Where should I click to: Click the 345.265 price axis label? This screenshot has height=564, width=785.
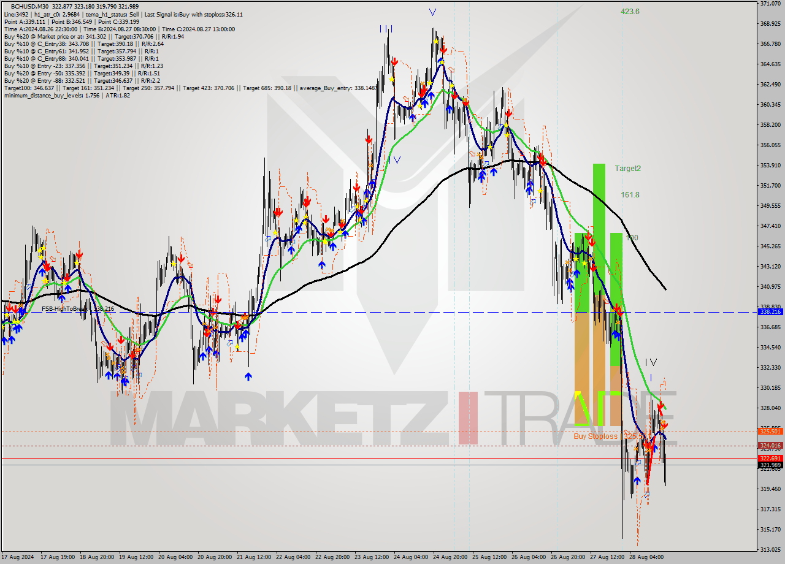coord(770,246)
